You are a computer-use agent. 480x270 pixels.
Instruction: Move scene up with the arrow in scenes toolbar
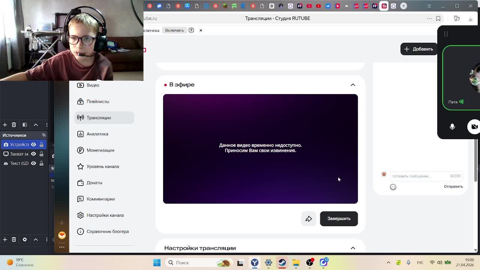[x=36, y=125]
